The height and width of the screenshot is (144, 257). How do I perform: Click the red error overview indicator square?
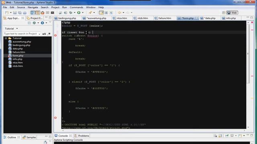coord(252,22)
